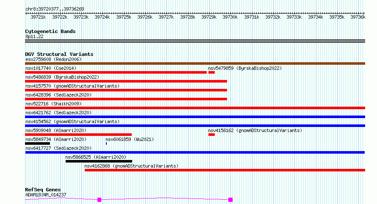Click the blue bar under nsv4154562

tap(195, 126)
